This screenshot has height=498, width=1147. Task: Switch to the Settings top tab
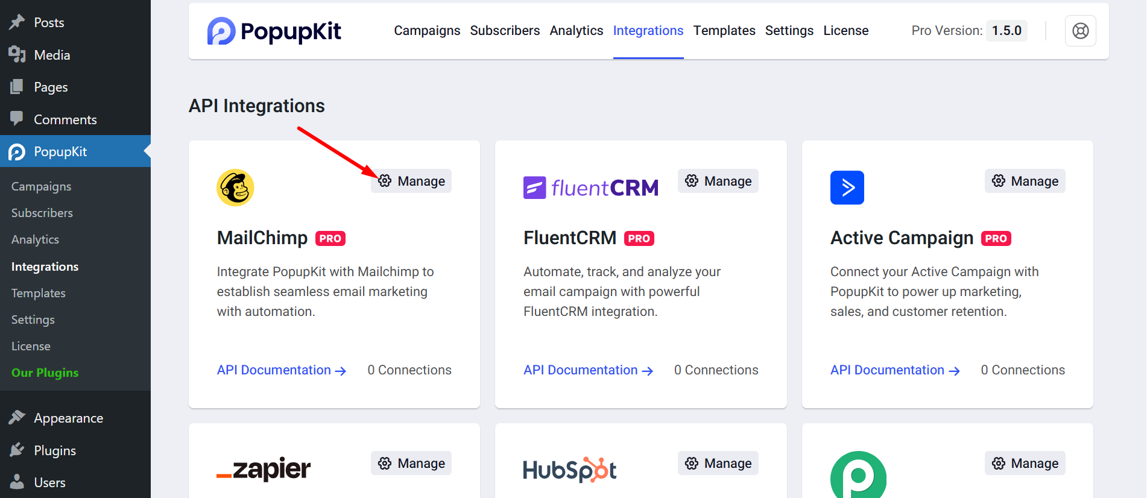click(x=789, y=31)
